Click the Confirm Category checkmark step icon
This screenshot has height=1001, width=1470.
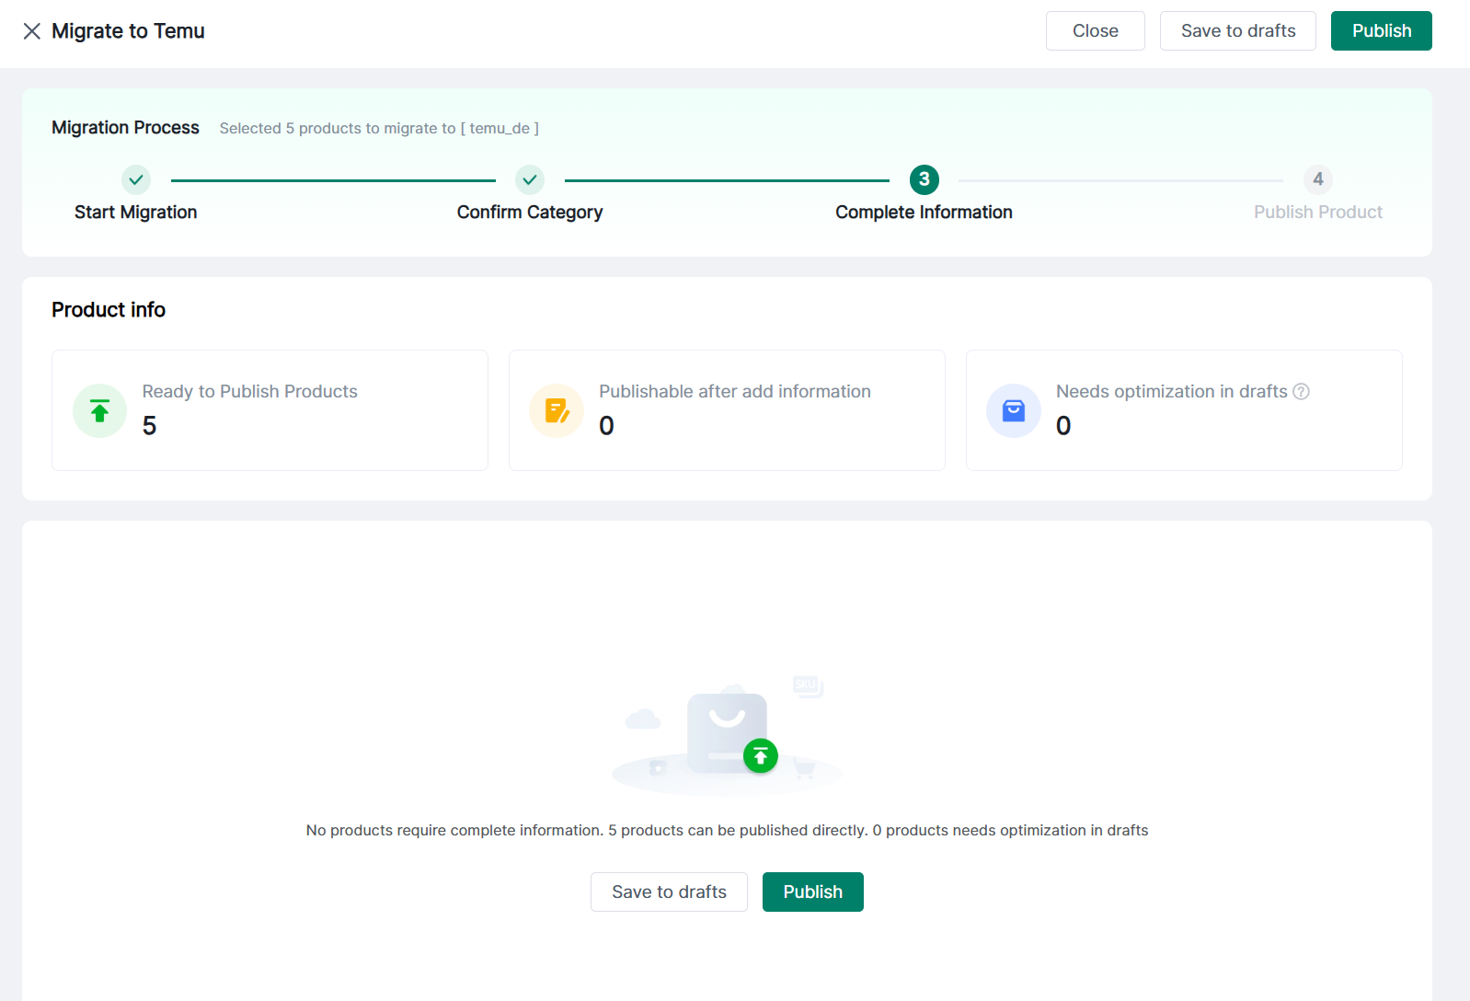point(530,179)
